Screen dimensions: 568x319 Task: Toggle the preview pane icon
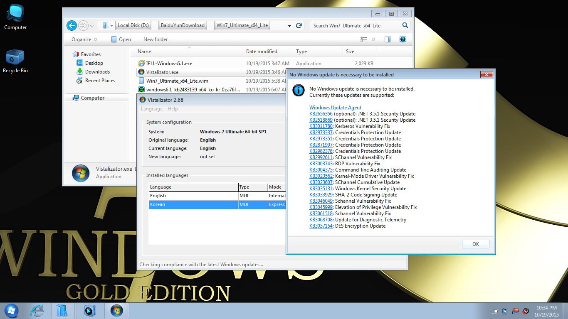[x=388, y=39]
